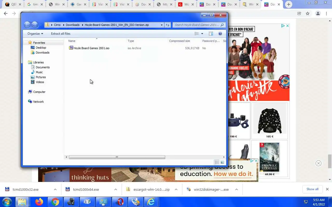Click Extract all files

click(61, 34)
